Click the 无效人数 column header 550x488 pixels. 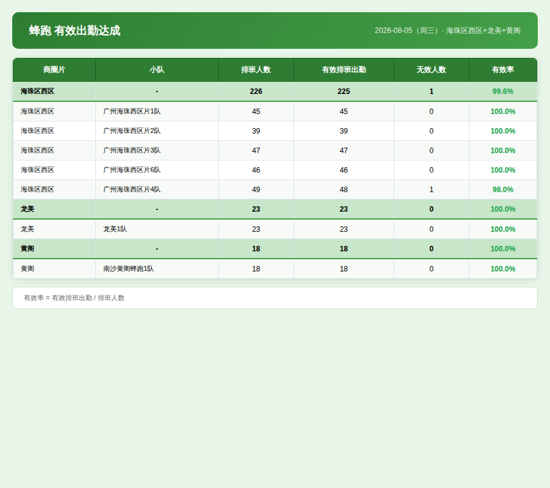[431, 70]
